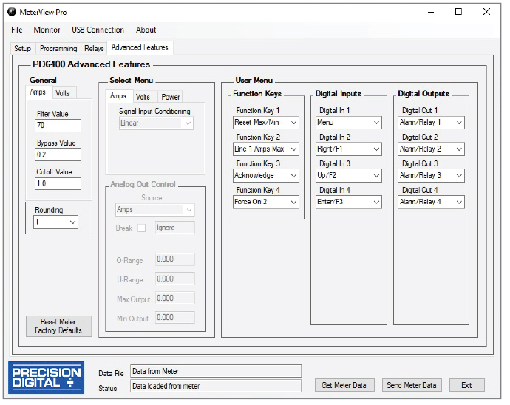The height and width of the screenshot is (405, 510).
Task: Click the Break Ignore value field
Action: click(175, 228)
